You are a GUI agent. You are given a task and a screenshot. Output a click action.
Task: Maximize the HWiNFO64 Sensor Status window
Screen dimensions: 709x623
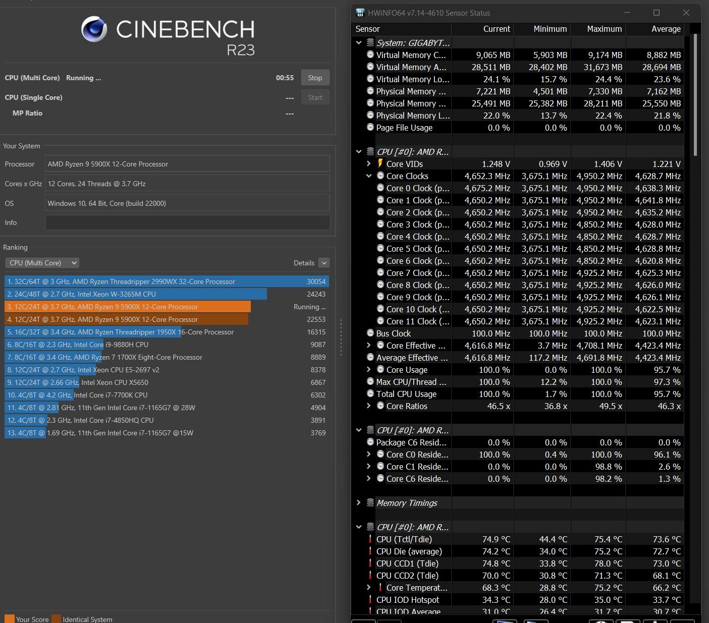(x=656, y=13)
